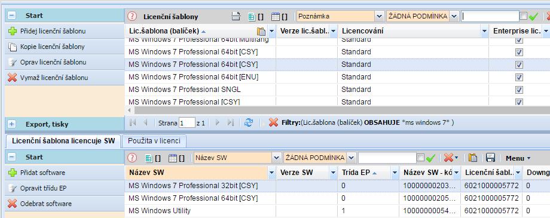Image resolution: width=550 pixels, height=218 pixels.
Task: Open Licencování column menu arrow
Action: pos(485,31)
